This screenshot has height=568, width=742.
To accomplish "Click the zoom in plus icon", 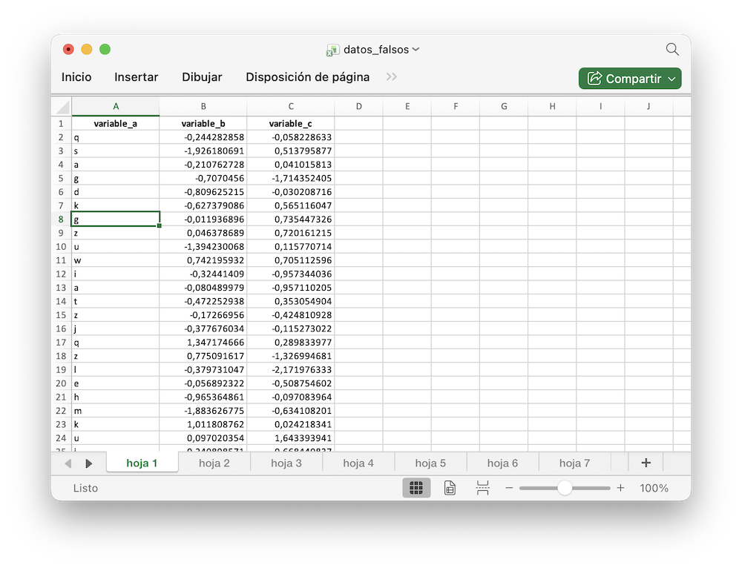I will 620,488.
